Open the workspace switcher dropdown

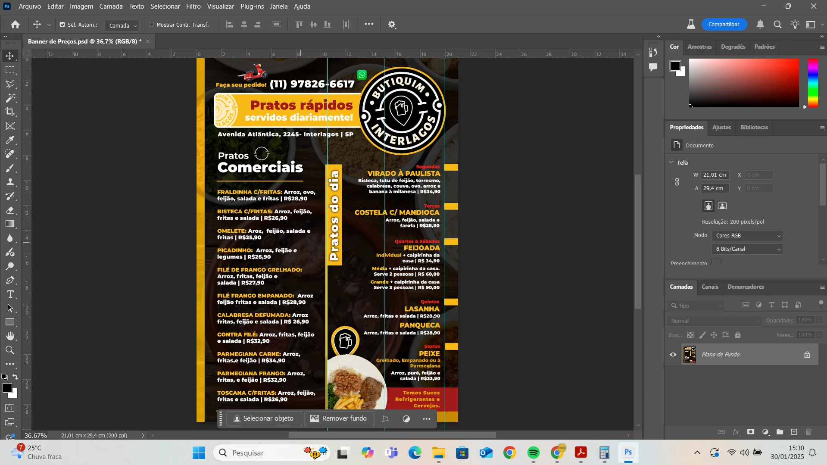[814, 25]
